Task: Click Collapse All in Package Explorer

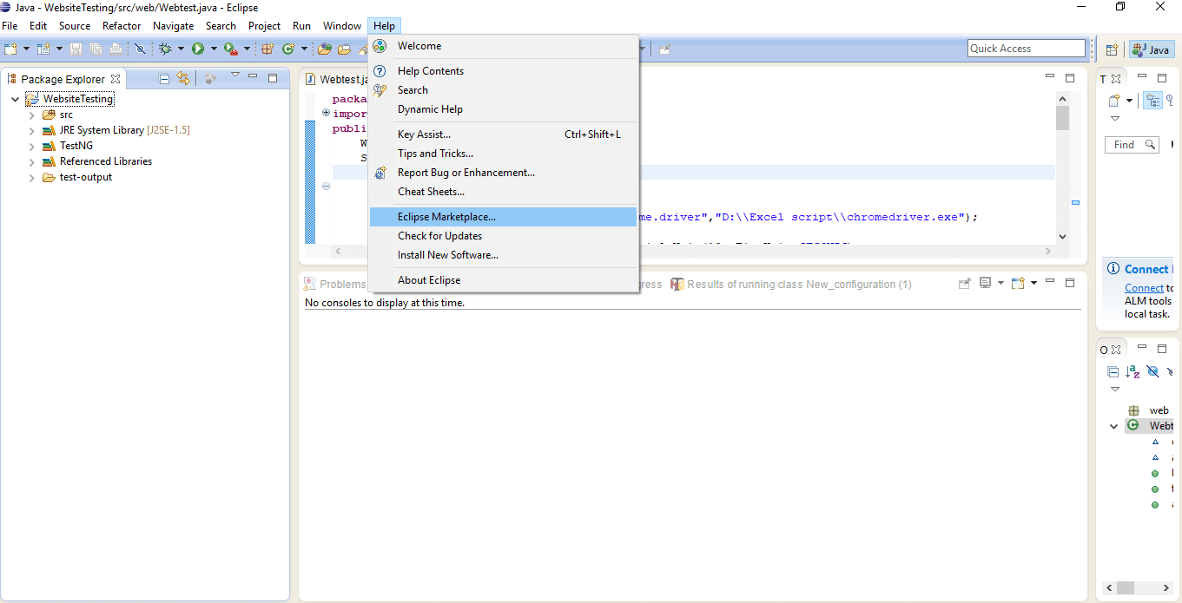Action: click(164, 78)
